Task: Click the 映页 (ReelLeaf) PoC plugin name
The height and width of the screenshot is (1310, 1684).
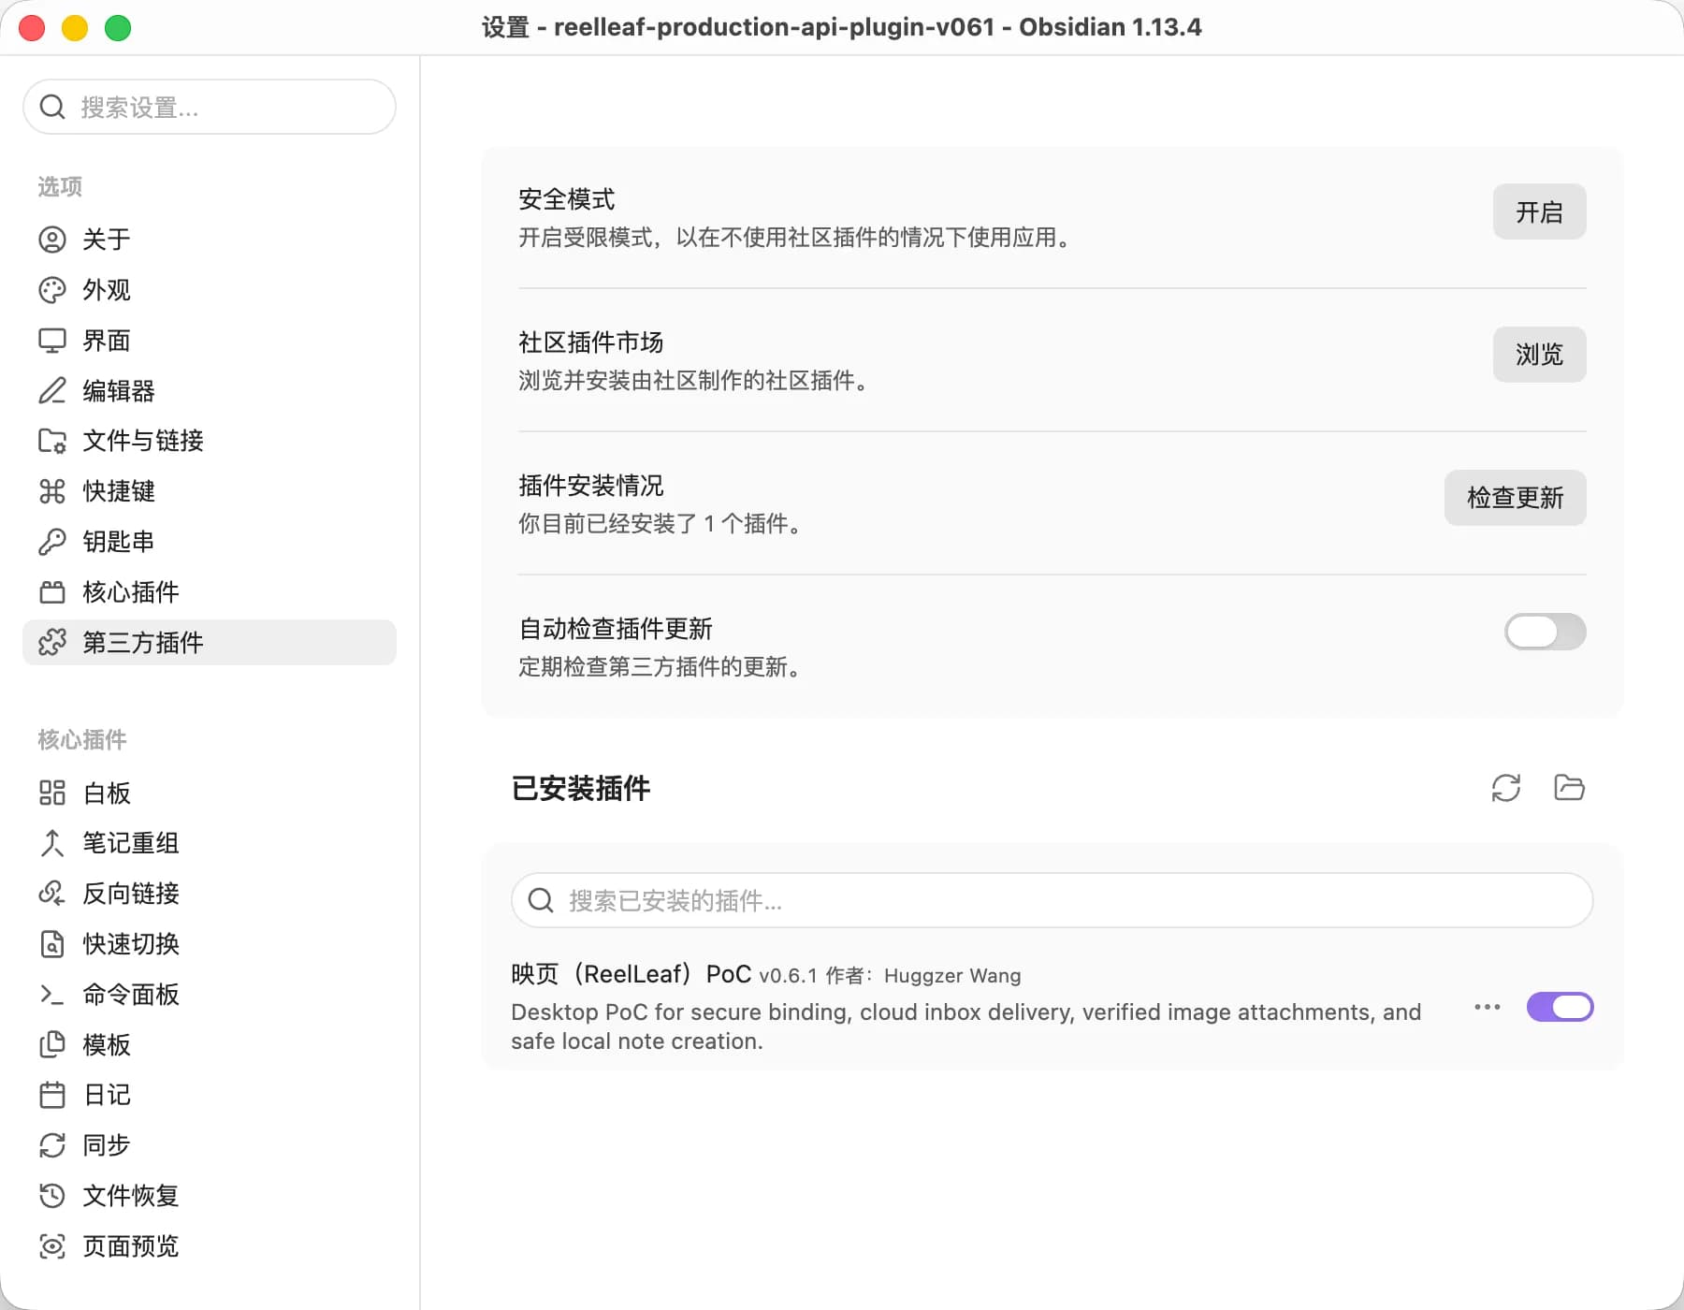Action: (x=631, y=974)
